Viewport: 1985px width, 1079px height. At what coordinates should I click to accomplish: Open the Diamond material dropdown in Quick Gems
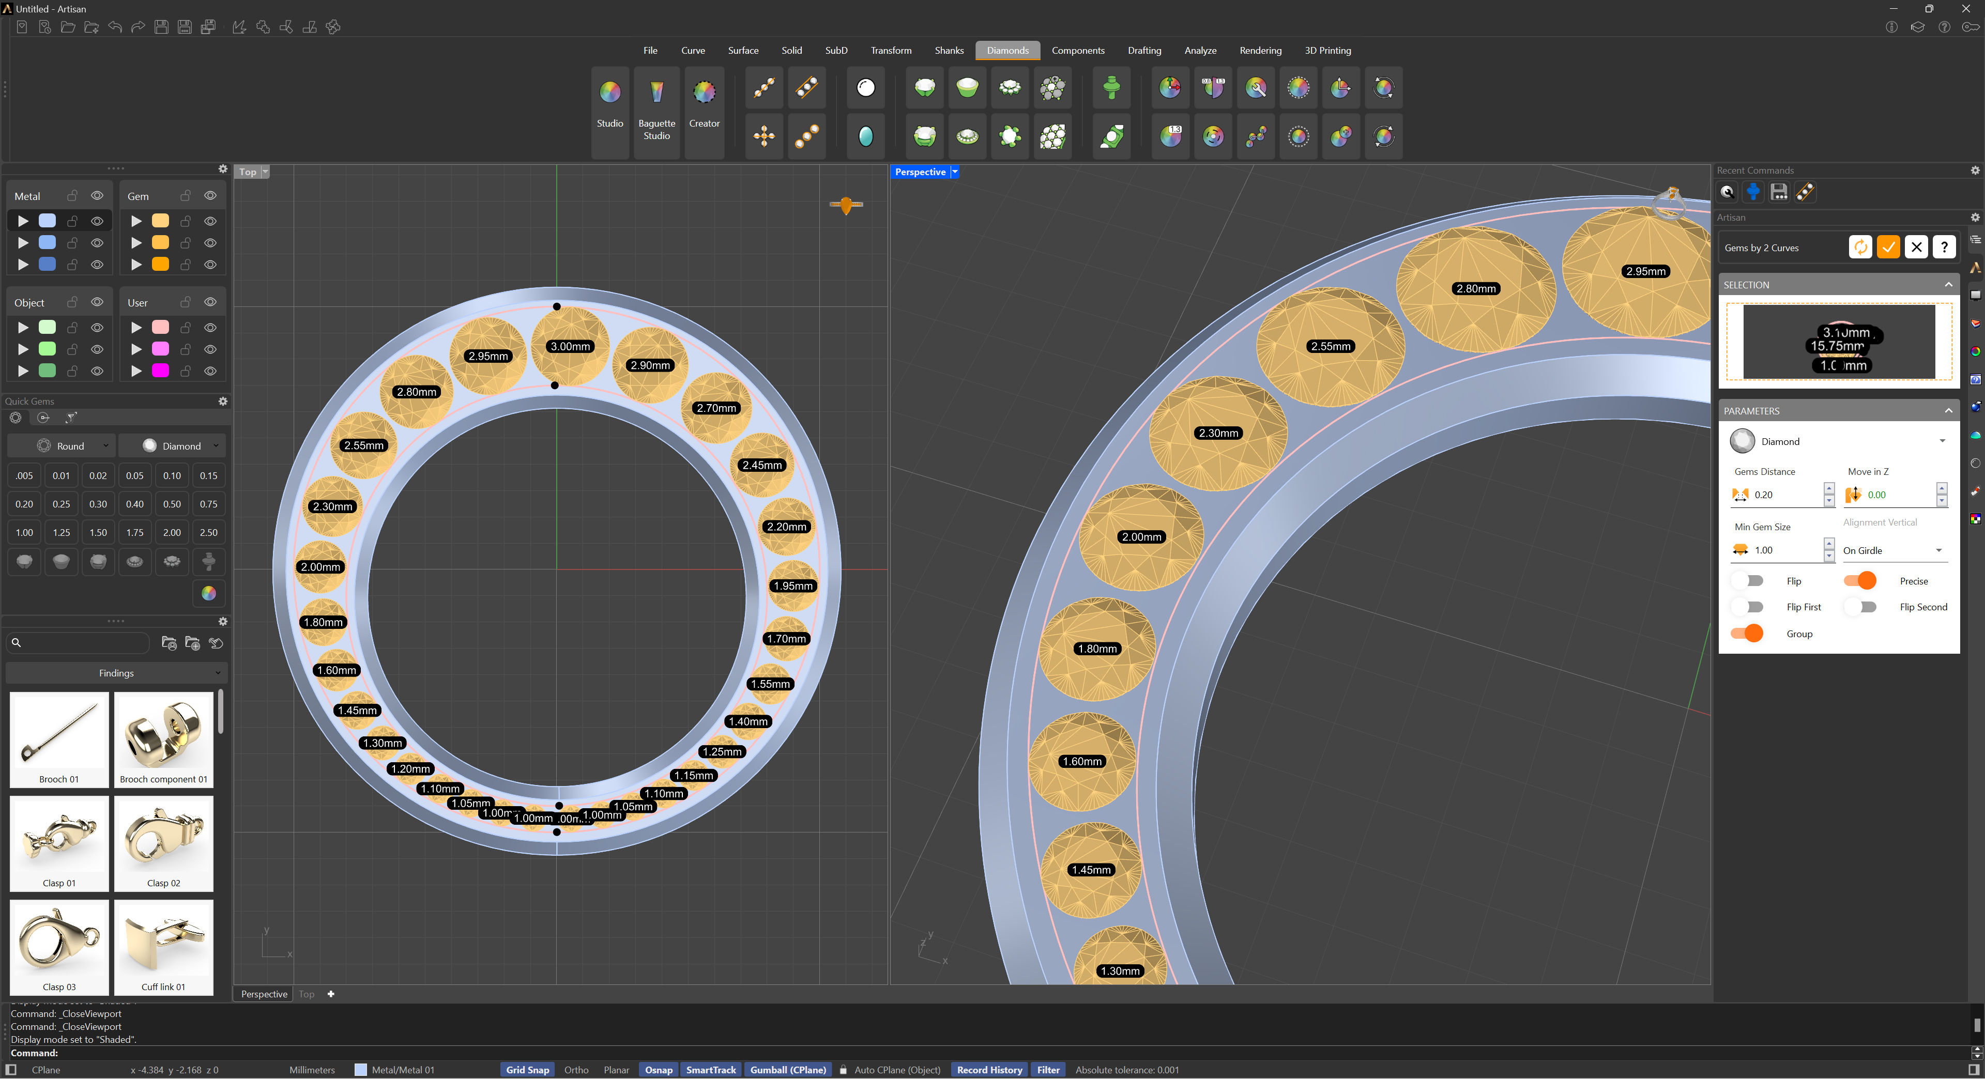click(173, 446)
